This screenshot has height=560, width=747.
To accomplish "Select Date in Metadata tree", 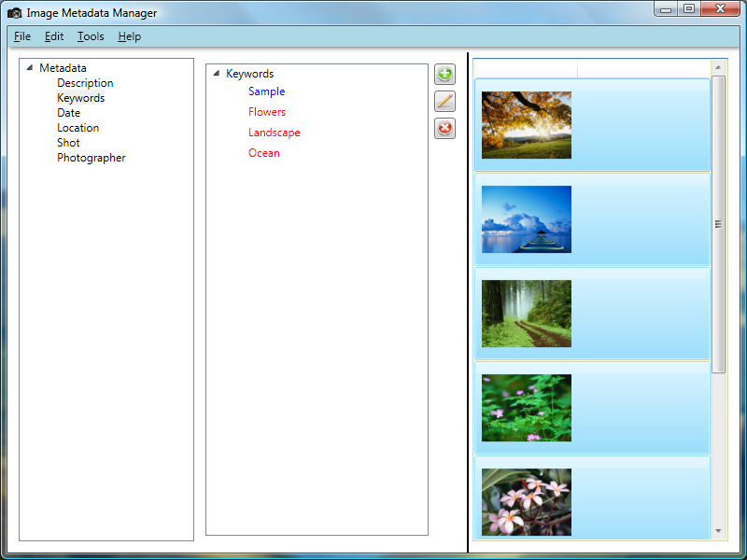I will 68,113.
